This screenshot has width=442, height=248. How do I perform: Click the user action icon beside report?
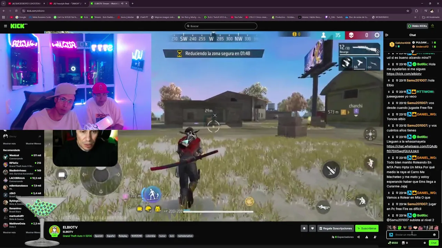[x=375, y=237]
